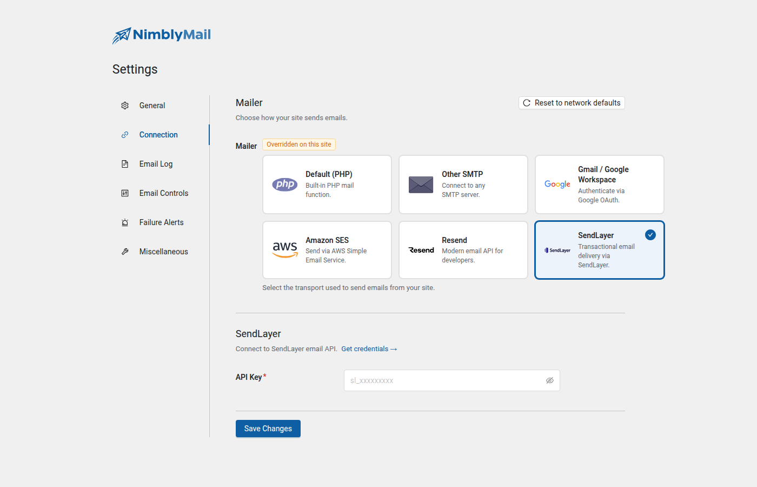Click 'Connect to any SMTP server.' description
This screenshot has height=487, width=757.
tap(463, 190)
